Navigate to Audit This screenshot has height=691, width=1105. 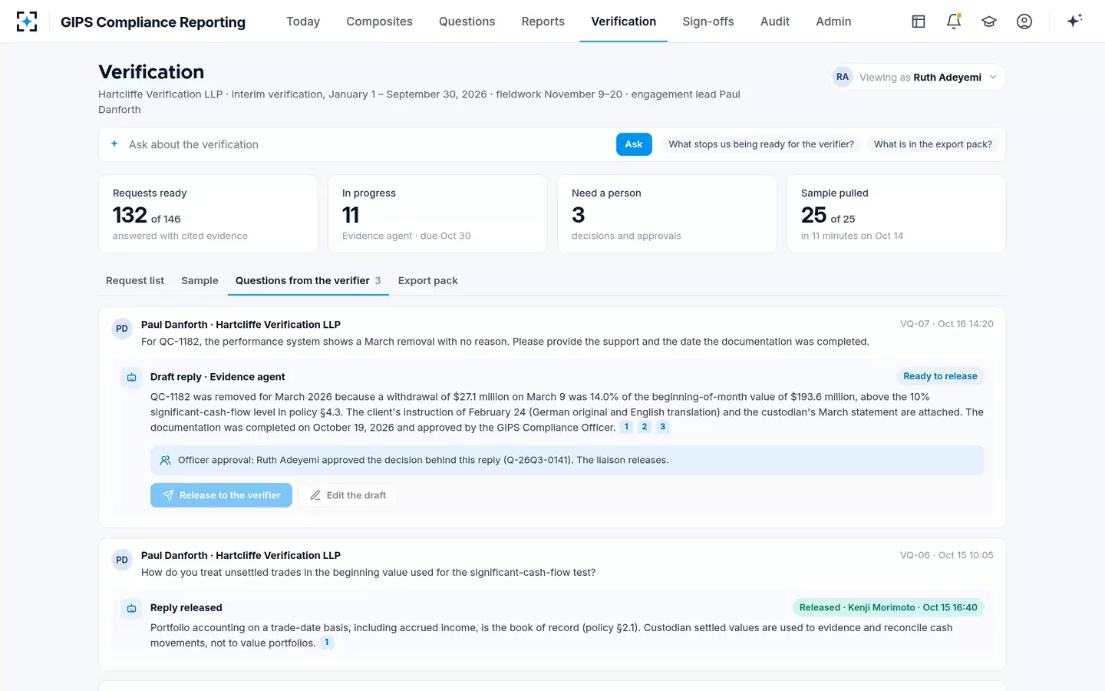775,21
